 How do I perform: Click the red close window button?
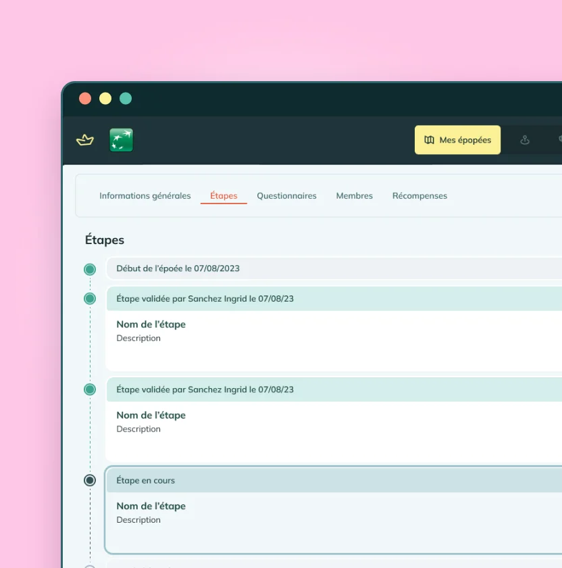pyautogui.click(x=85, y=99)
